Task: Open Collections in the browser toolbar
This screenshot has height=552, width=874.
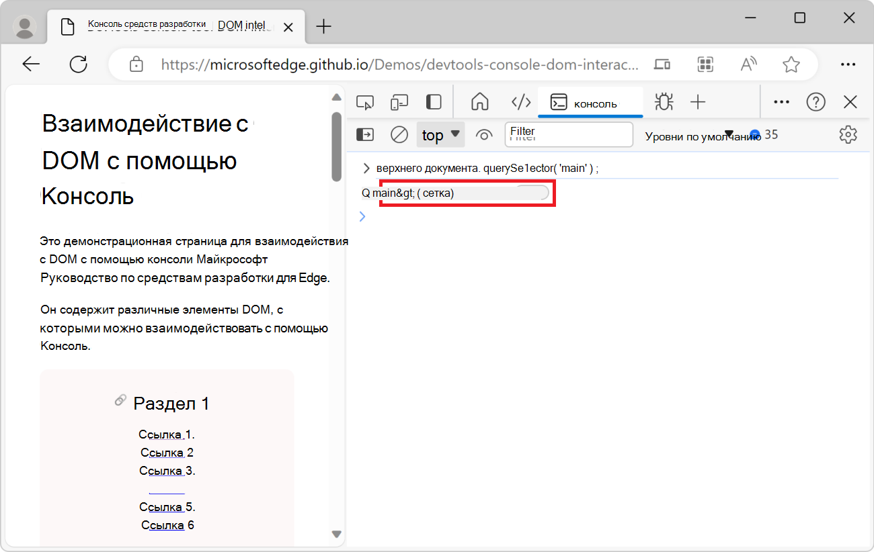Action: (705, 64)
